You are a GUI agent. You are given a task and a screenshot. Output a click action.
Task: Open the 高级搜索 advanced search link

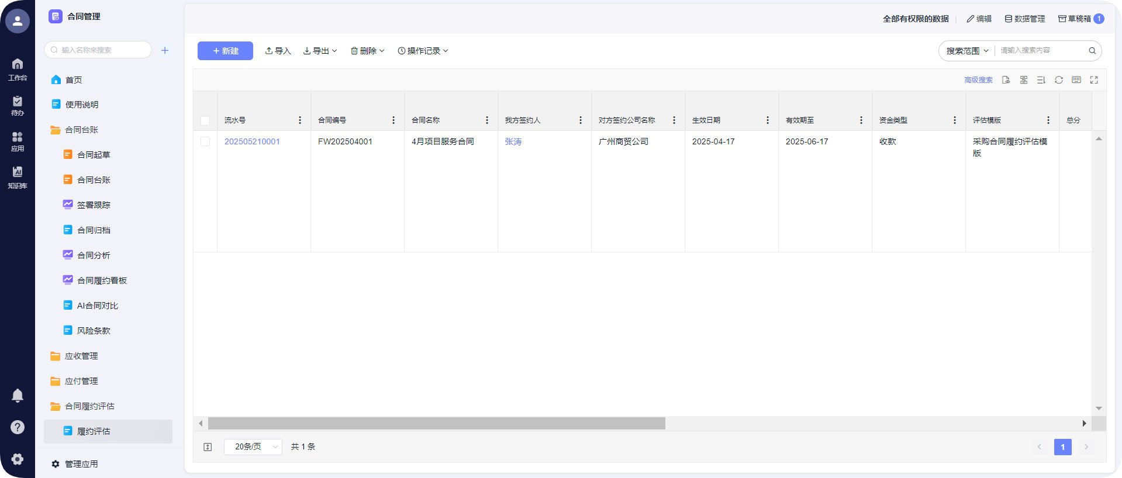[978, 80]
